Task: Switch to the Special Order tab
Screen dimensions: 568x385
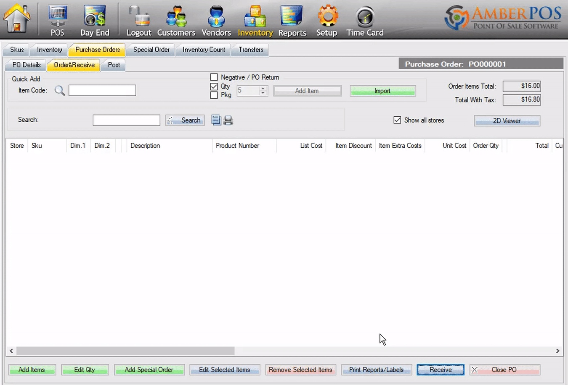Action: pos(151,50)
